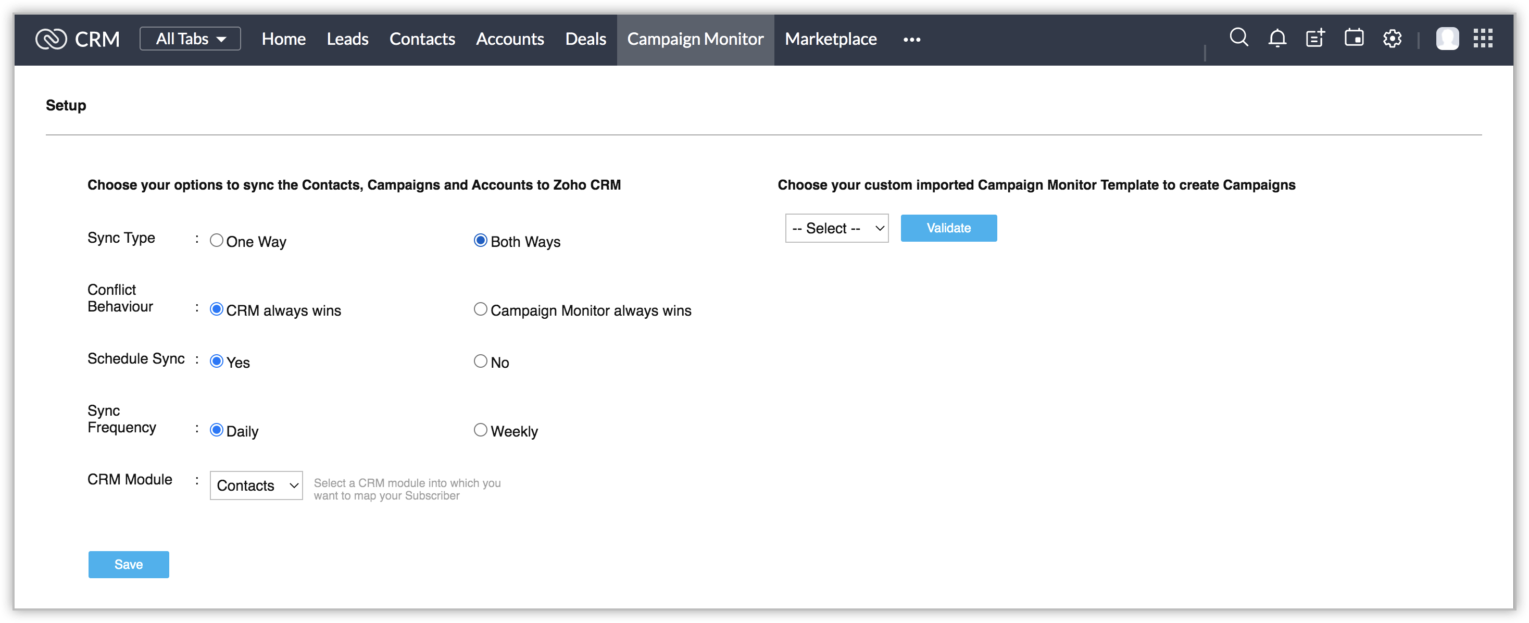
Task: Navigate to the Deals tab
Action: click(585, 39)
